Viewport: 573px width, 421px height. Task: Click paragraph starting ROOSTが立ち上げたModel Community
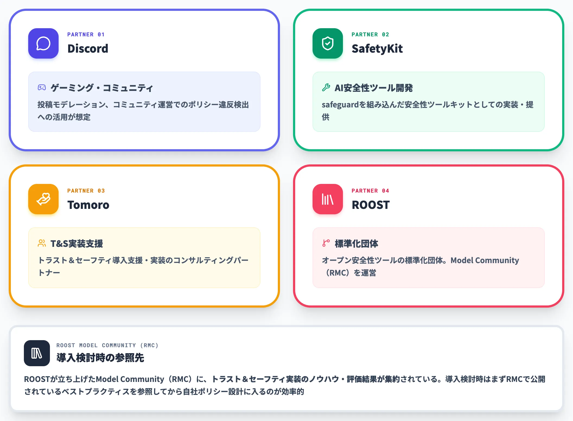285,385
